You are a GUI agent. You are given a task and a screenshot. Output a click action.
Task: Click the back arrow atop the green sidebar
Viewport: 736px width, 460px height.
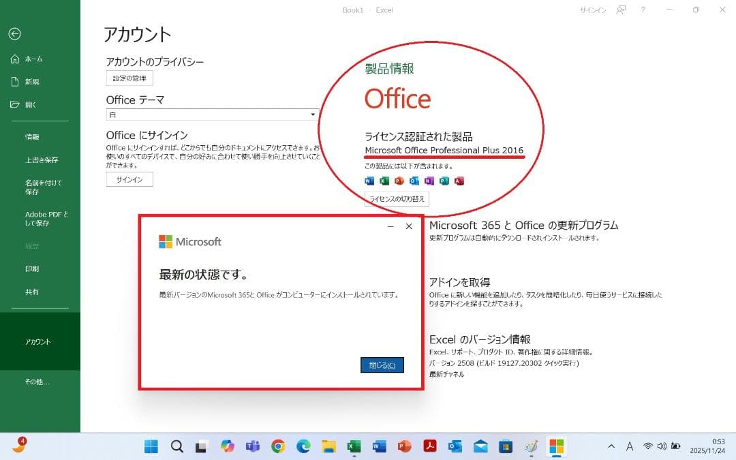14,33
